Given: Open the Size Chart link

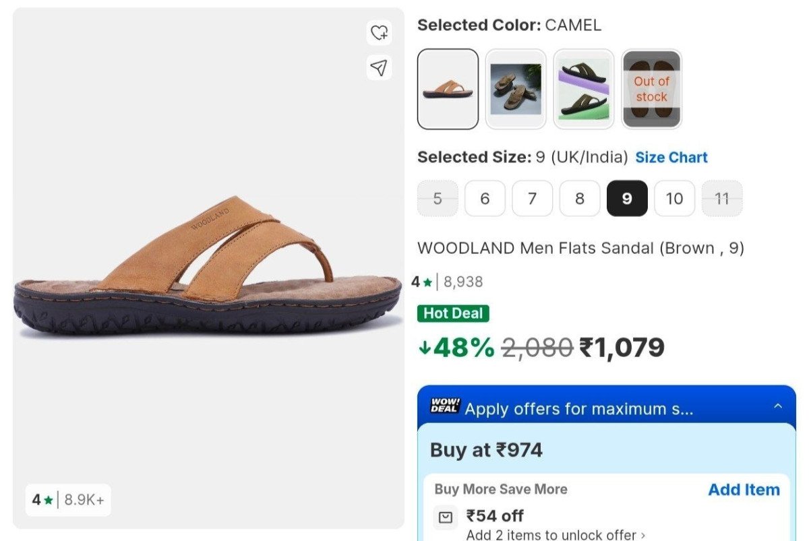Looking at the screenshot, I should point(671,158).
